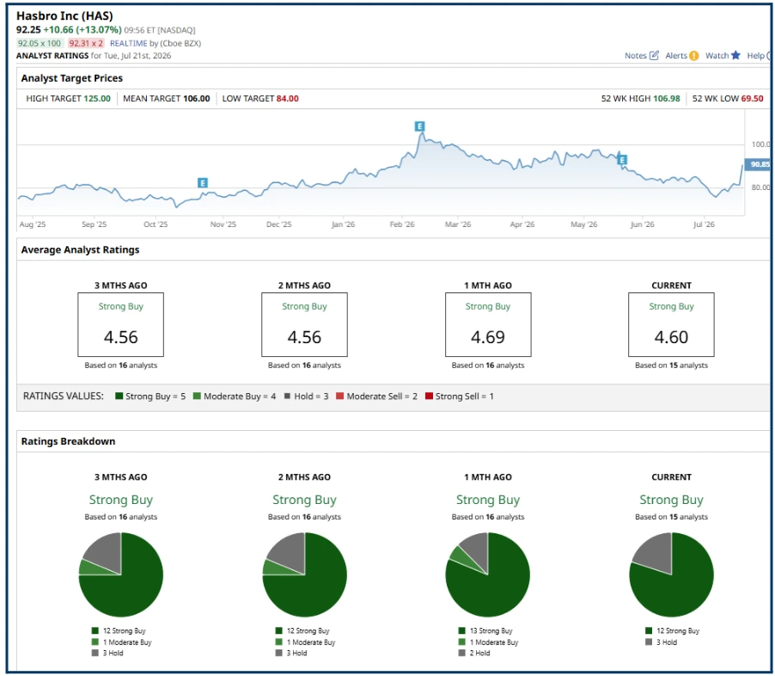Click Feb '26 axis label on chart

pos(402,224)
